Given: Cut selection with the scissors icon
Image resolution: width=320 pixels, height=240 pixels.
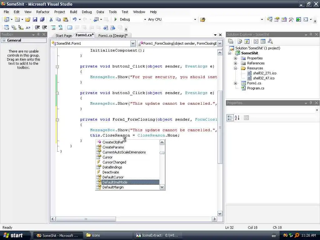Looking at the screenshot, I should [x=51, y=19].
